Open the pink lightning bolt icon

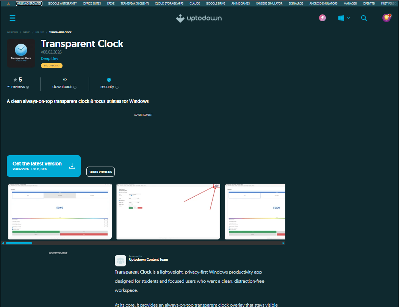pyautogui.click(x=322, y=18)
